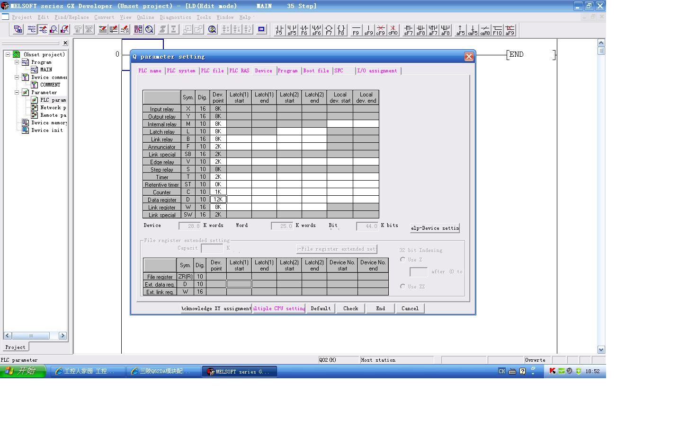697x435 pixels.
Task: Collapse the Parameter tree node
Action: (x=17, y=92)
